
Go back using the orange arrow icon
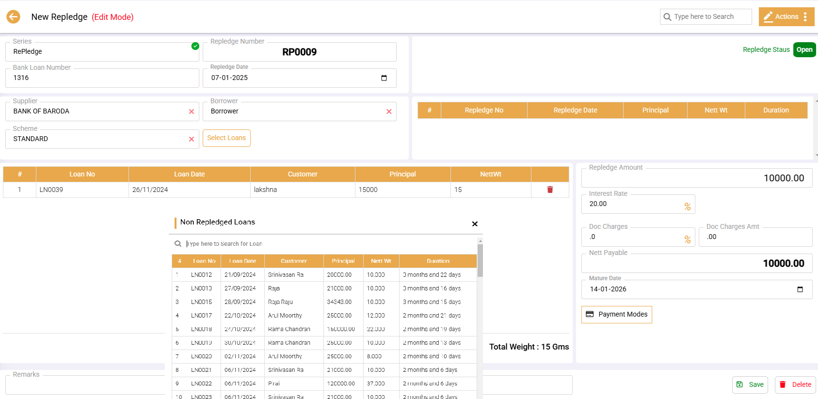pos(14,17)
